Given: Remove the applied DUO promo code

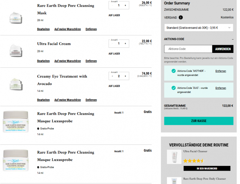Looking at the screenshot, I should coord(220,88).
